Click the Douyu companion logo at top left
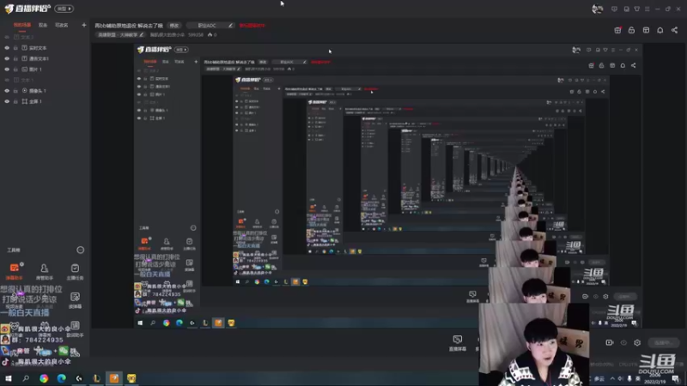Image resolution: width=687 pixels, height=386 pixels. pyautogui.click(x=27, y=9)
